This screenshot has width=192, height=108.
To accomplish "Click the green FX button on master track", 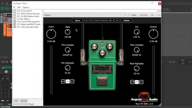I will coord(7,68).
